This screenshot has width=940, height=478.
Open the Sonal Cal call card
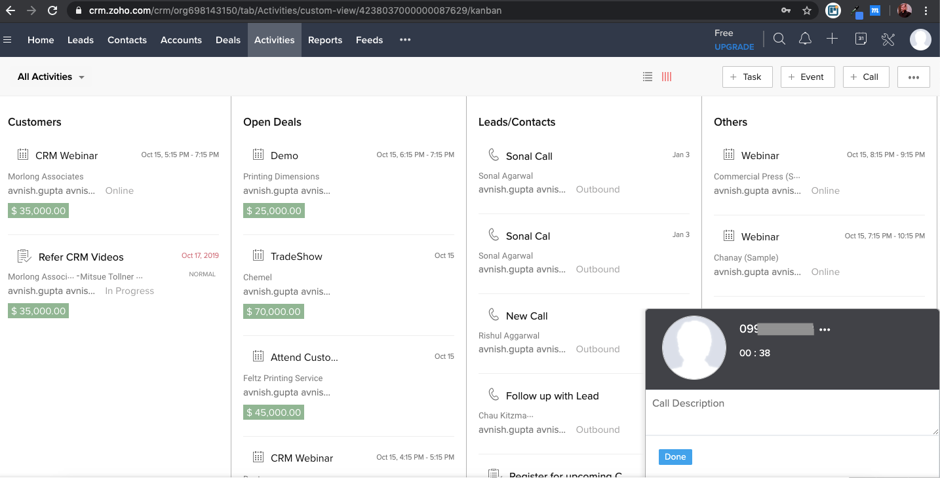528,236
